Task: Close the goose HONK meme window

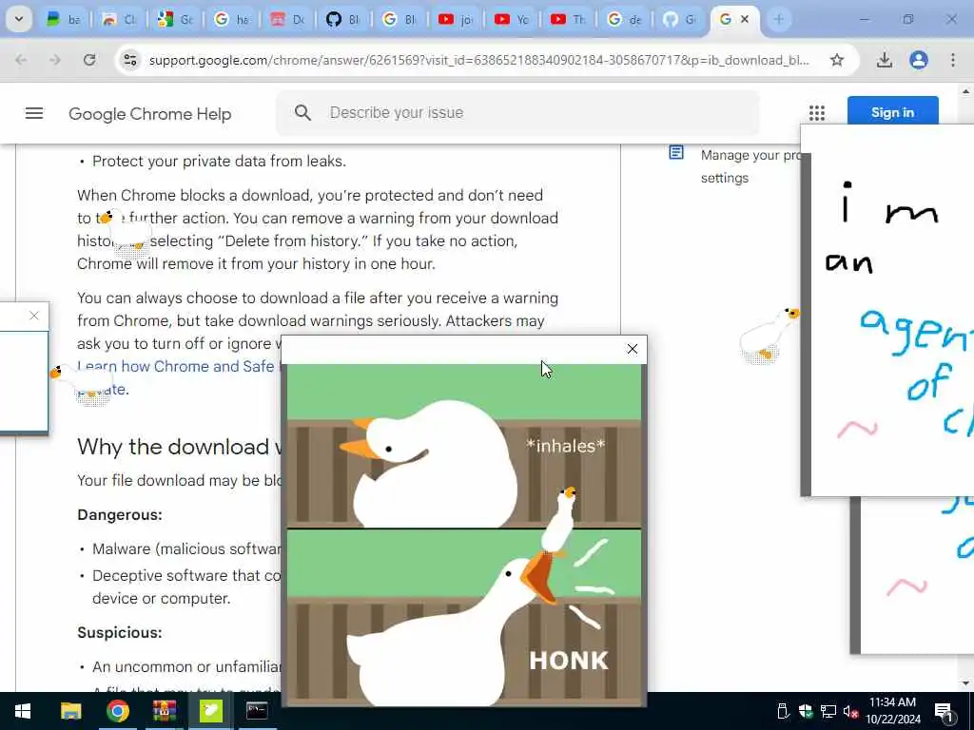Action: (632, 349)
